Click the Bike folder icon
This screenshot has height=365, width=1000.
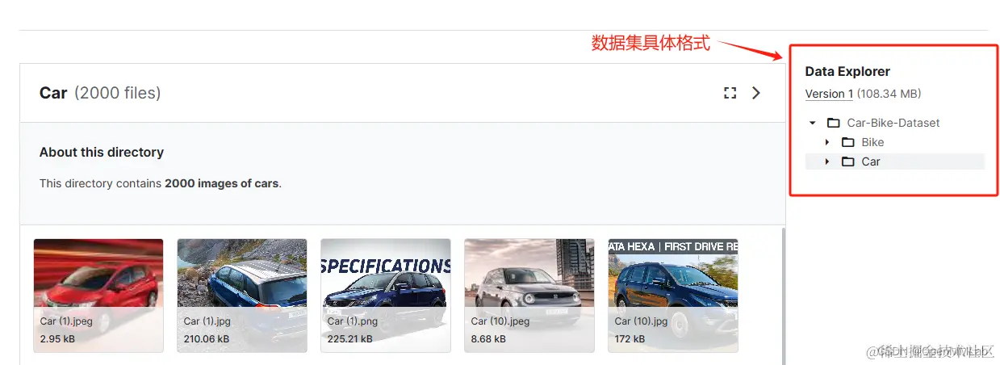[x=848, y=142]
